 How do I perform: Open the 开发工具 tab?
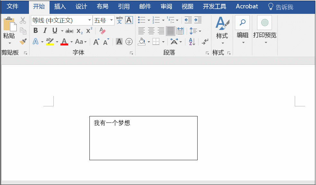coord(214,6)
